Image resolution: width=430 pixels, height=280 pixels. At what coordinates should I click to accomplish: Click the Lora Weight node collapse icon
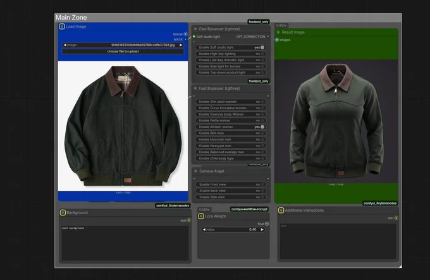(x=201, y=216)
